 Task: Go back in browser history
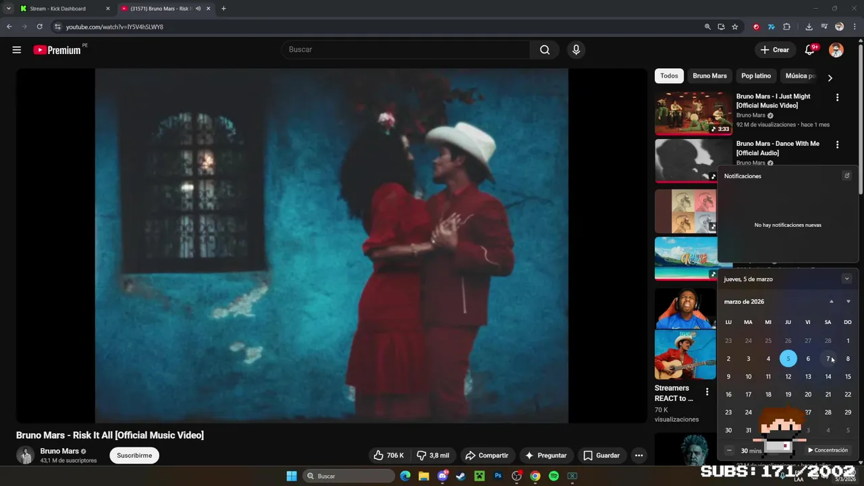point(9,26)
